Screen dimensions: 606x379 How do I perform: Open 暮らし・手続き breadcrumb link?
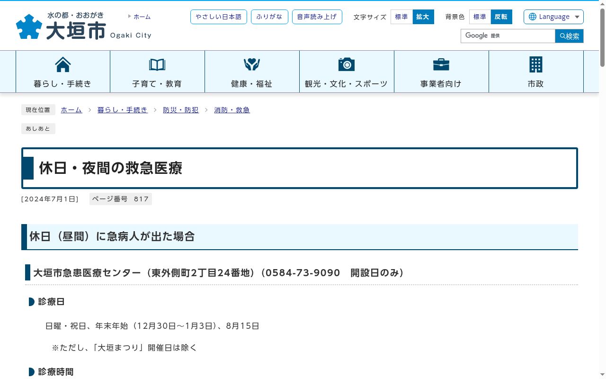123,110
